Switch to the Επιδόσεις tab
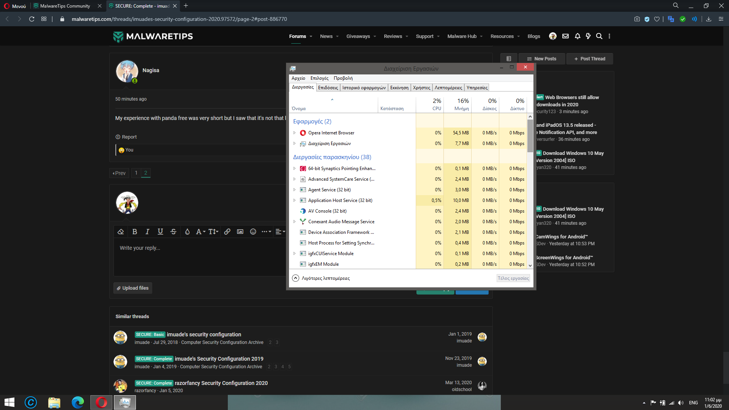 pyautogui.click(x=328, y=88)
